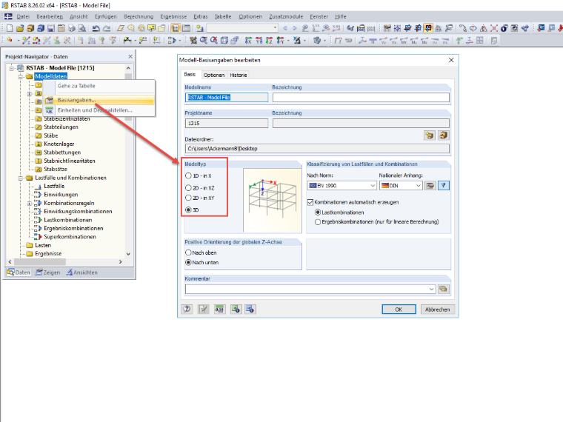This screenshot has height=422, width=563.
Task: Switch to the Optionen tab
Action: click(x=213, y=75)
